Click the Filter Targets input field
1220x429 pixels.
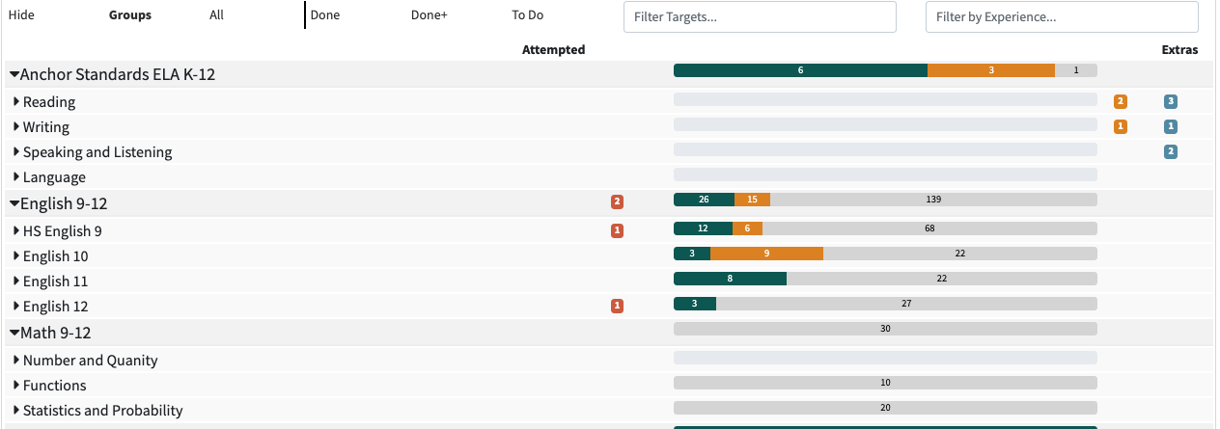pyautogui.click(x=760, y=16)
